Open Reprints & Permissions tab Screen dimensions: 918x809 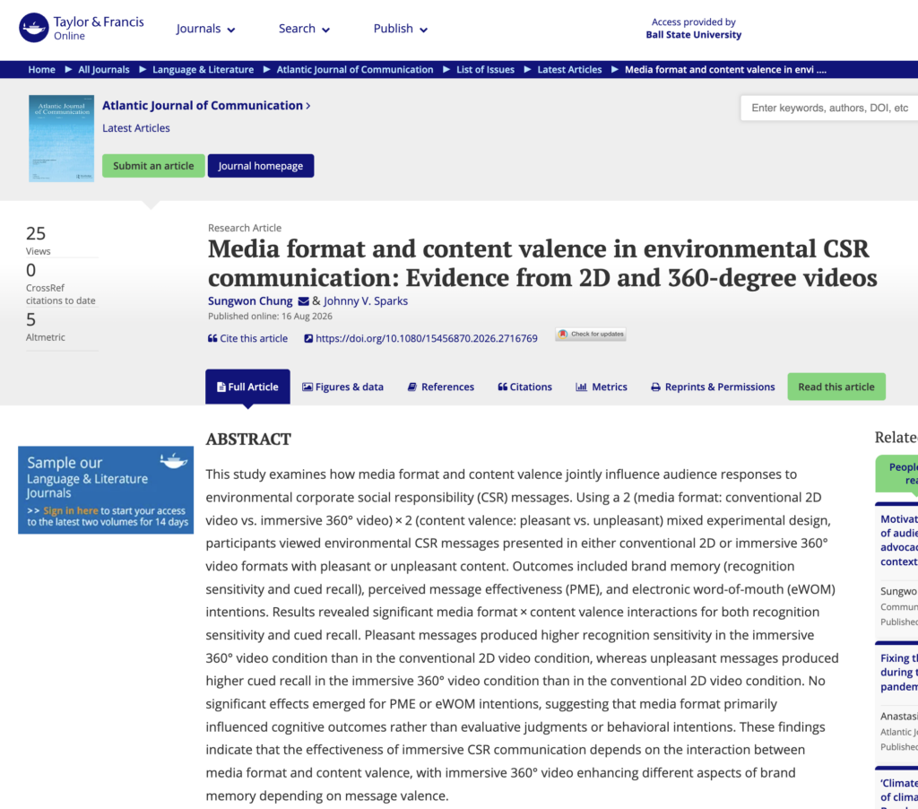[713, 387]
